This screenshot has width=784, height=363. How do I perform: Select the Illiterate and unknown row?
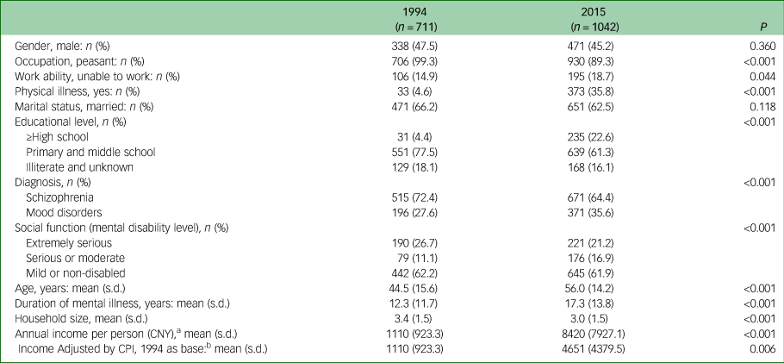[79, 166]
